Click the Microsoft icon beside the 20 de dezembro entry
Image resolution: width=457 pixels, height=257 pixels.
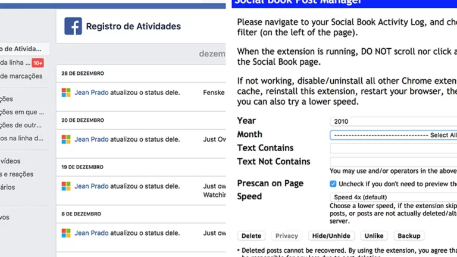66,139
